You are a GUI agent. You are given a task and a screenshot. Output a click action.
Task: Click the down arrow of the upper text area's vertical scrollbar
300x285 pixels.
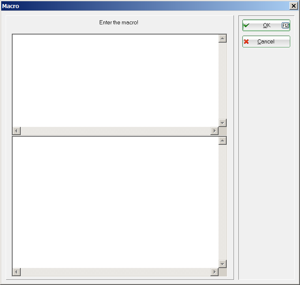223,123
